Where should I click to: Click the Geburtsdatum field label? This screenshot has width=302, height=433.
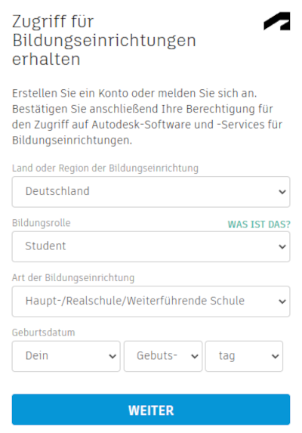pyautogui.click(x=43, y=332)
